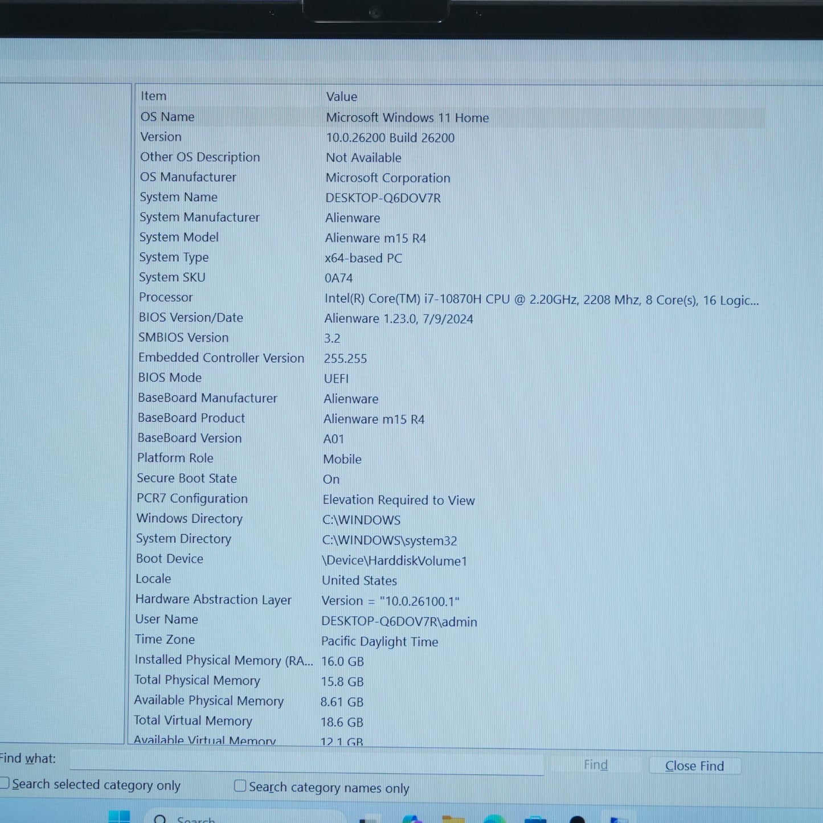Click the Close Find button
Image resolution: width=823 pixels, height=823 pixels.
(695, 766)
